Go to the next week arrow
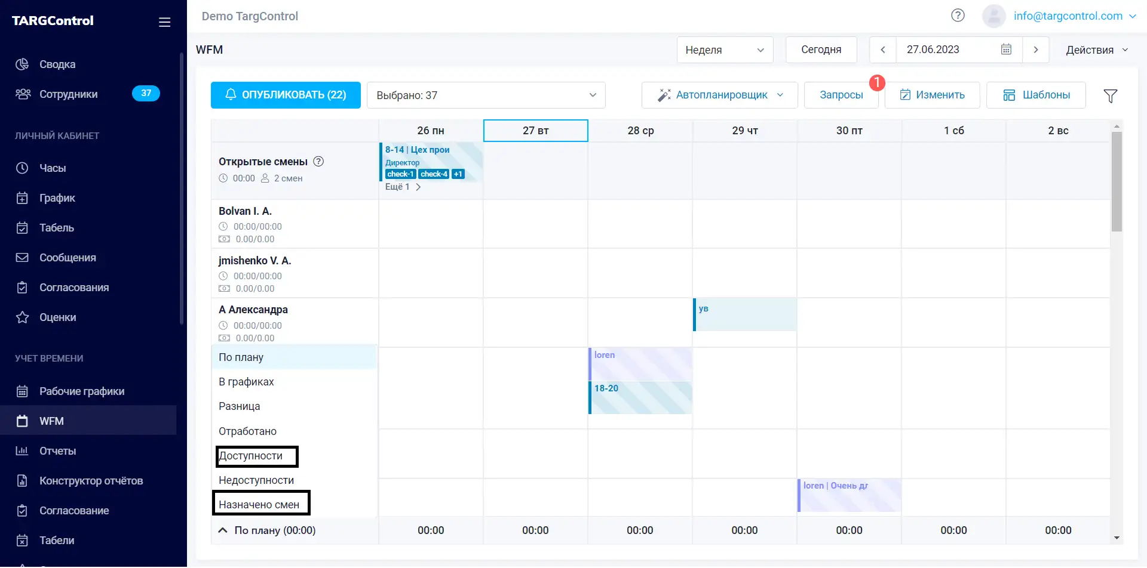 point(1036,50)
